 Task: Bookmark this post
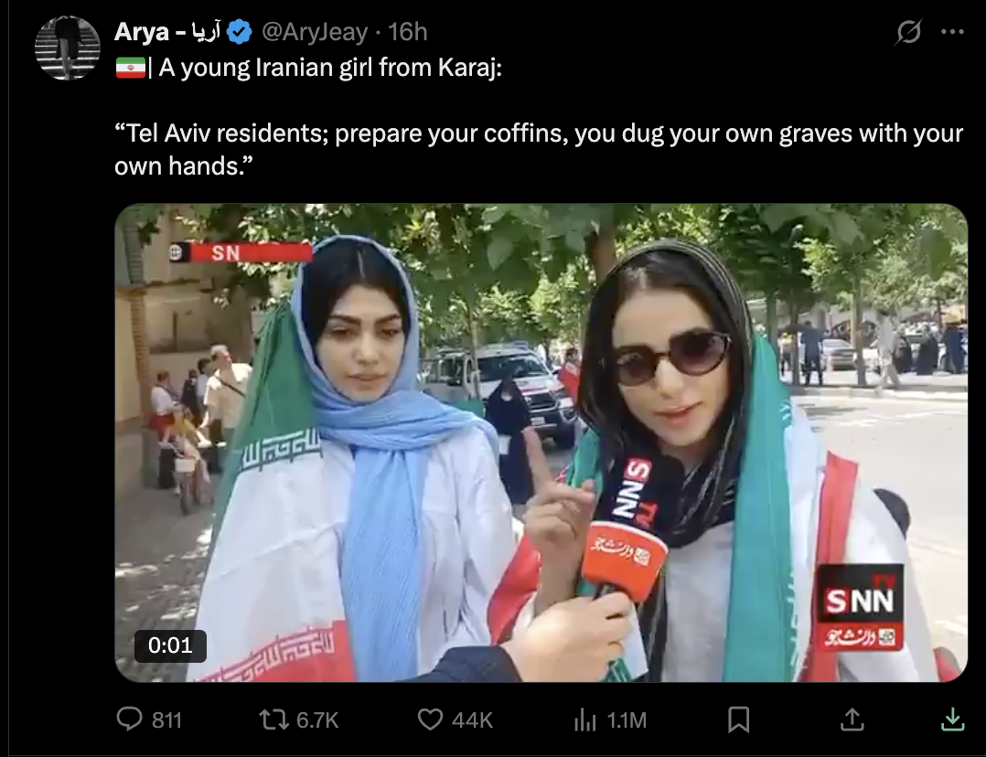click(x=738, y=720)
